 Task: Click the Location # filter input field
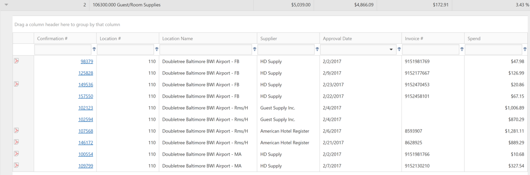125,50
